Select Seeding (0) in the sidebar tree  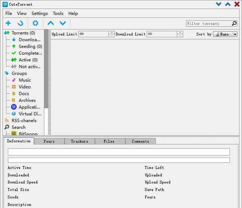30,46
